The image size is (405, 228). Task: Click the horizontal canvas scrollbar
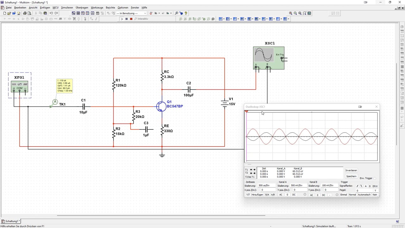pos(161,216)
